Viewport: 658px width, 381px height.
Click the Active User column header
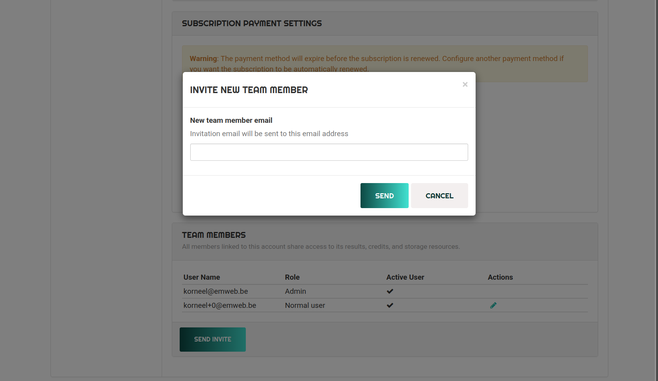click(405, 277)
